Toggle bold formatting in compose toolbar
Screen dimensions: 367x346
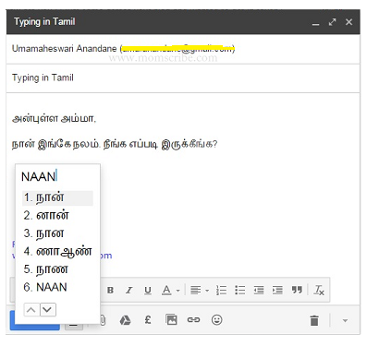[x=110, y=290]
